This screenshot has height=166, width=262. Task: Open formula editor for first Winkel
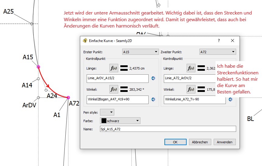113,90
